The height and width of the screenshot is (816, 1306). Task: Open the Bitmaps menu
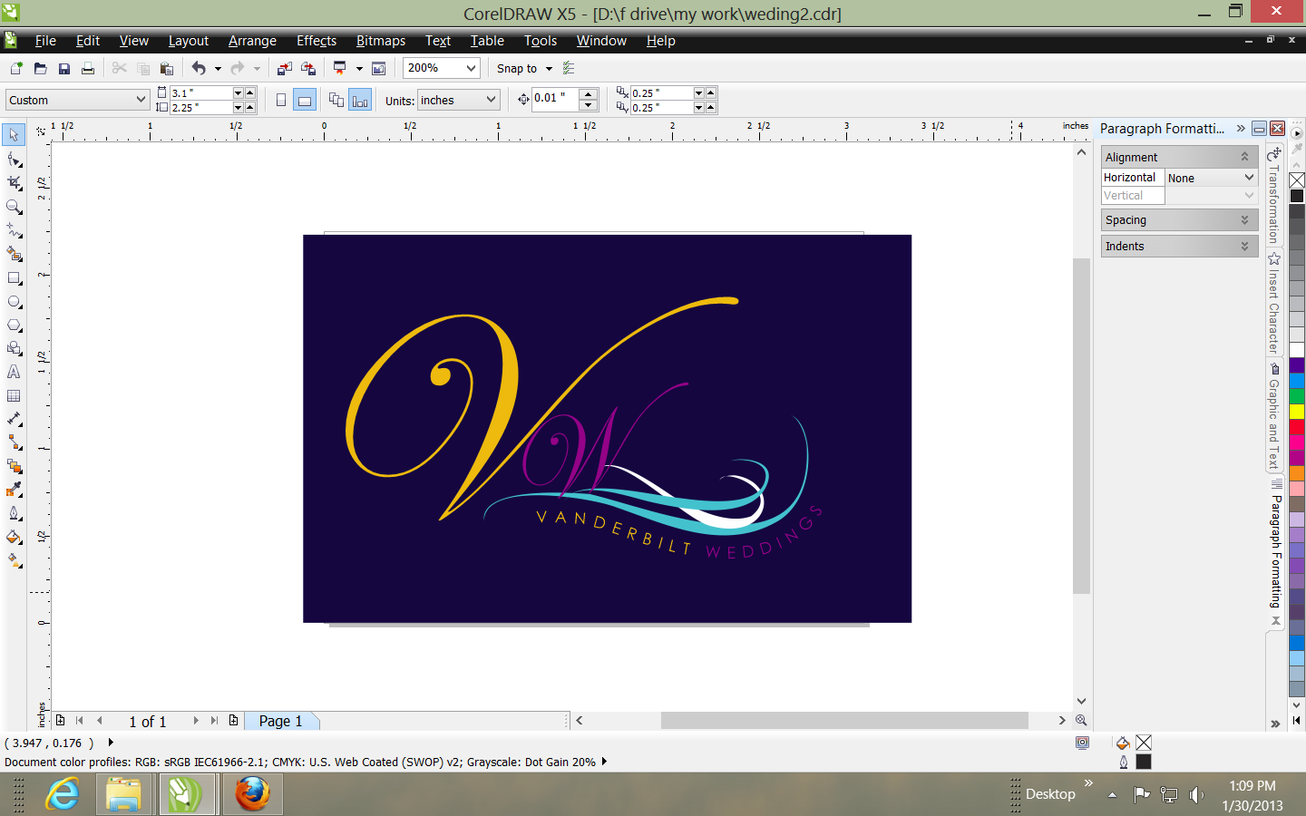(x=380, y=41)
